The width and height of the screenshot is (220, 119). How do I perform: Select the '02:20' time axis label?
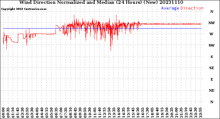point(23,113)
